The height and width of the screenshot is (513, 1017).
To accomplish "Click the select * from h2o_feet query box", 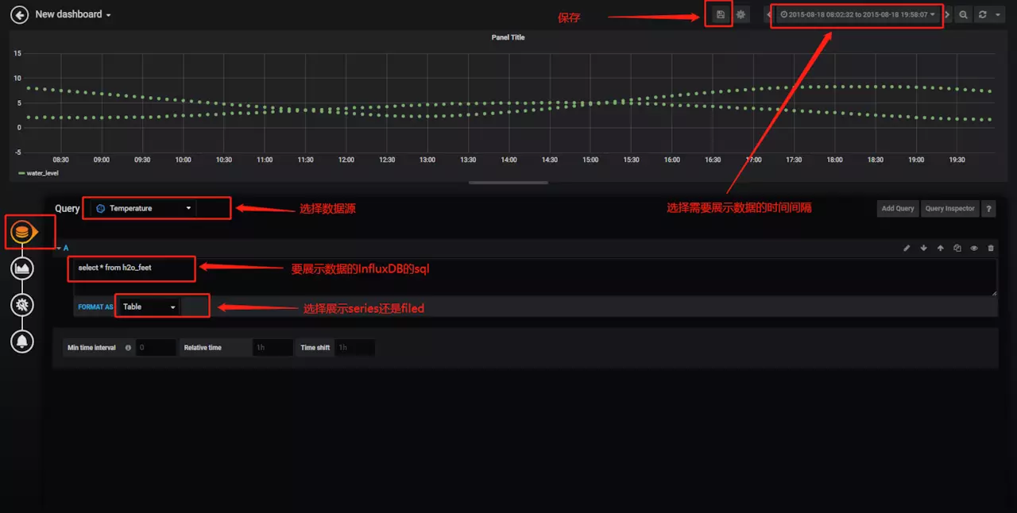I will pos(535,276).
